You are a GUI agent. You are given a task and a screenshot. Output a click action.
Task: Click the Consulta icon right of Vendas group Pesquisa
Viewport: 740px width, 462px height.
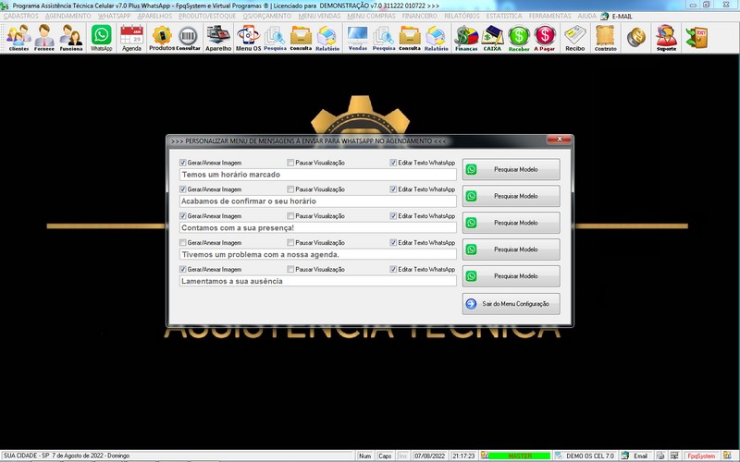(410, 38)
